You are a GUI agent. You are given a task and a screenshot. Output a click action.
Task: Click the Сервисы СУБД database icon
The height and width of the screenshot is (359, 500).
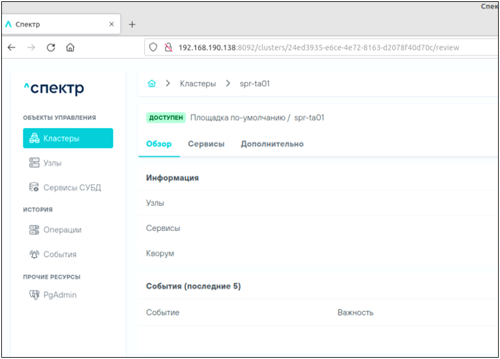(x=34, y=187)
